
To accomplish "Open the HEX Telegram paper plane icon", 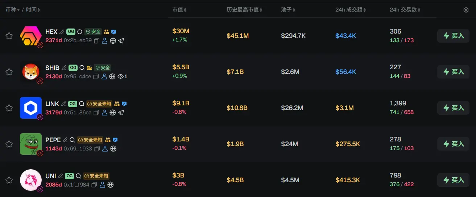I will 121,41.
